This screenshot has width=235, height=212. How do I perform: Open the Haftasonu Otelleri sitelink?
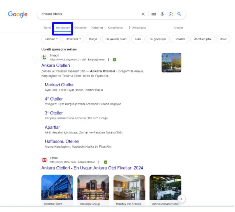click(x=62, y=141)
